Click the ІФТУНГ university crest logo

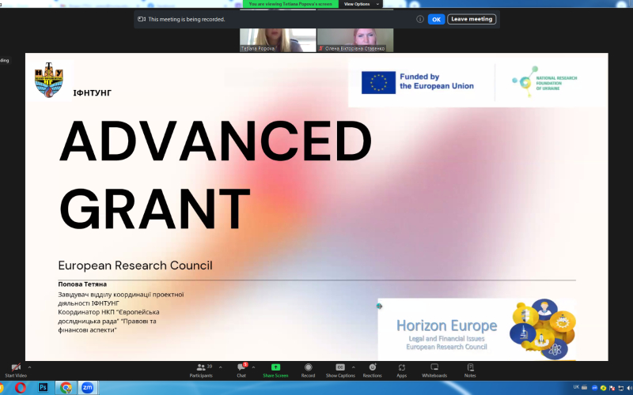click(49, 81)
